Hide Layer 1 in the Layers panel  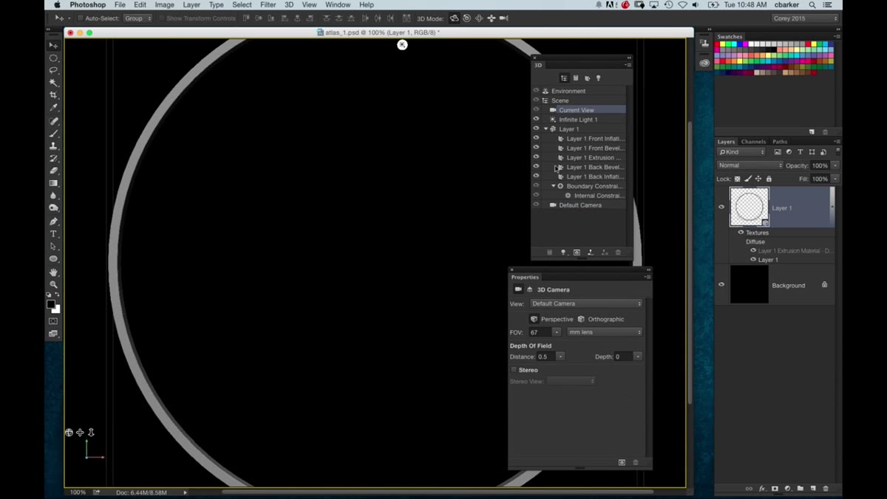[721, 207]
